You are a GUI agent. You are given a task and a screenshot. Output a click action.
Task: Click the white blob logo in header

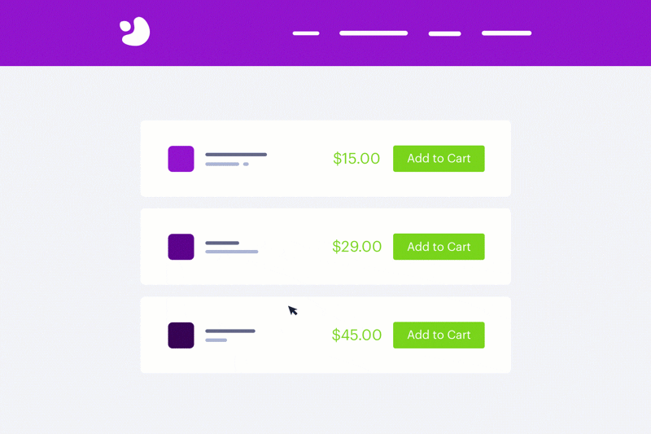tap(135, 31)
